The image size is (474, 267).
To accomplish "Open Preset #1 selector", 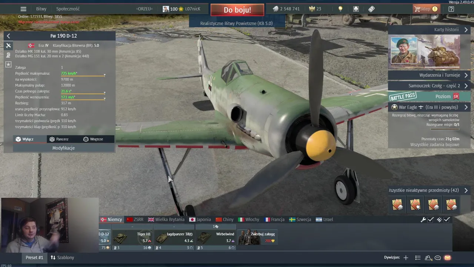I will tap(34, 257).
